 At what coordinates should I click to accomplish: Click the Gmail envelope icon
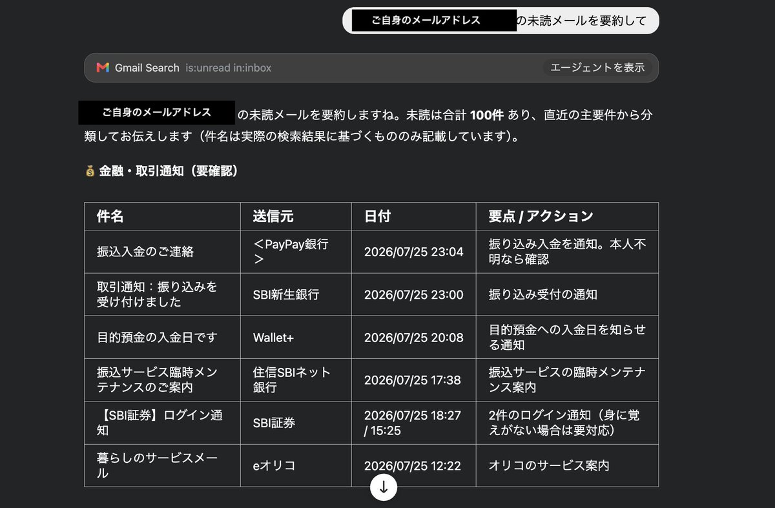[103, 68]
